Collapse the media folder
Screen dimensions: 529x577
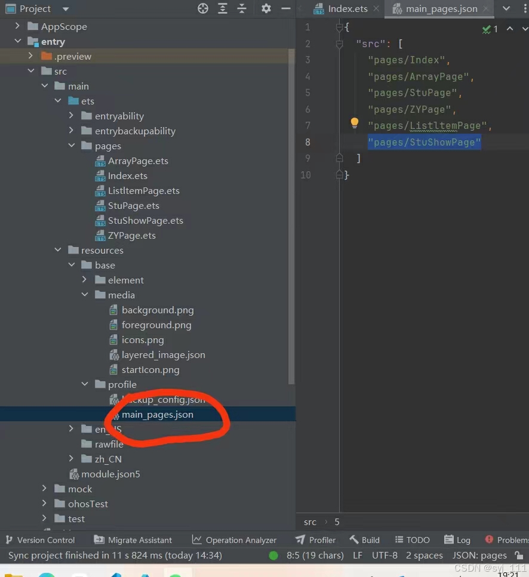click(x=85, y=294)
